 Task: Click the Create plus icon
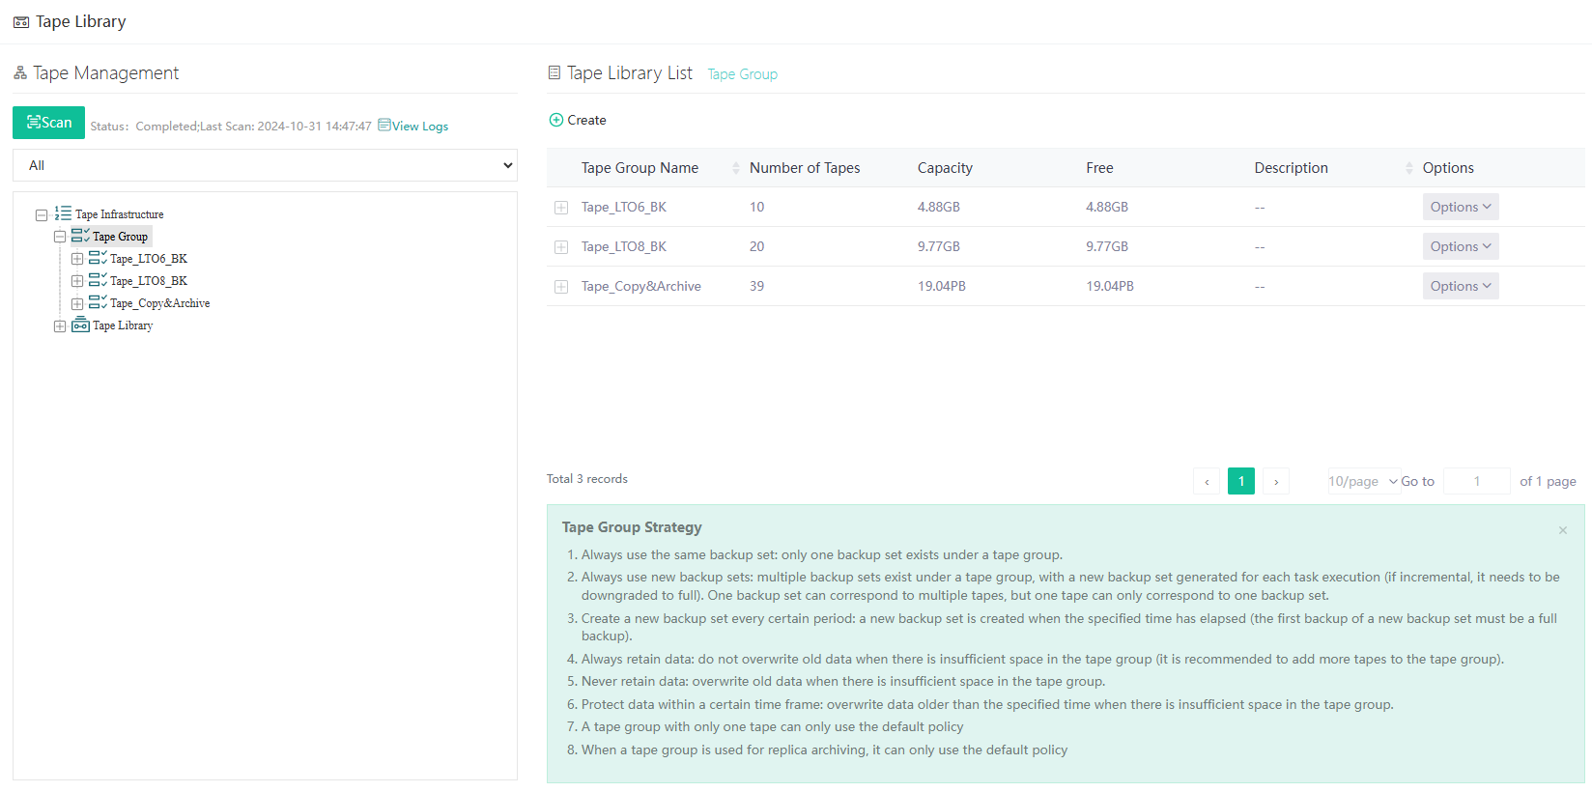point(556,120)
